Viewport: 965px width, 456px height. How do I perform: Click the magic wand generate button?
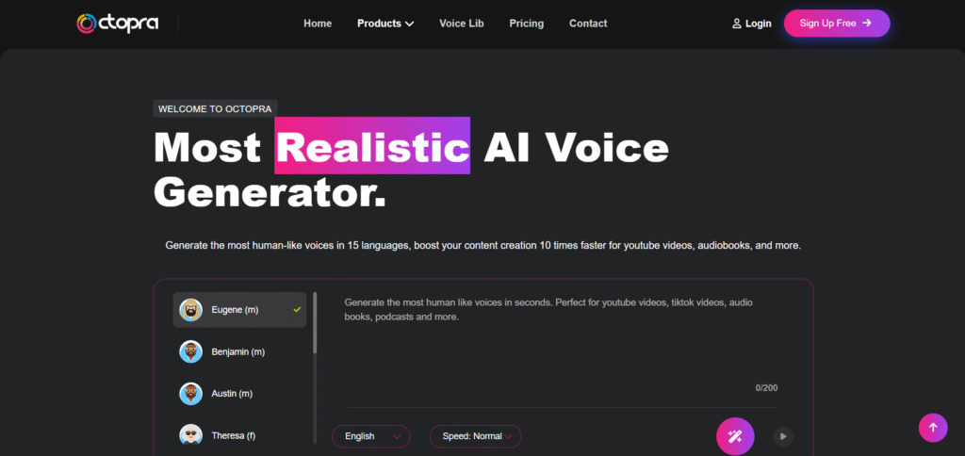click(735, 435)
